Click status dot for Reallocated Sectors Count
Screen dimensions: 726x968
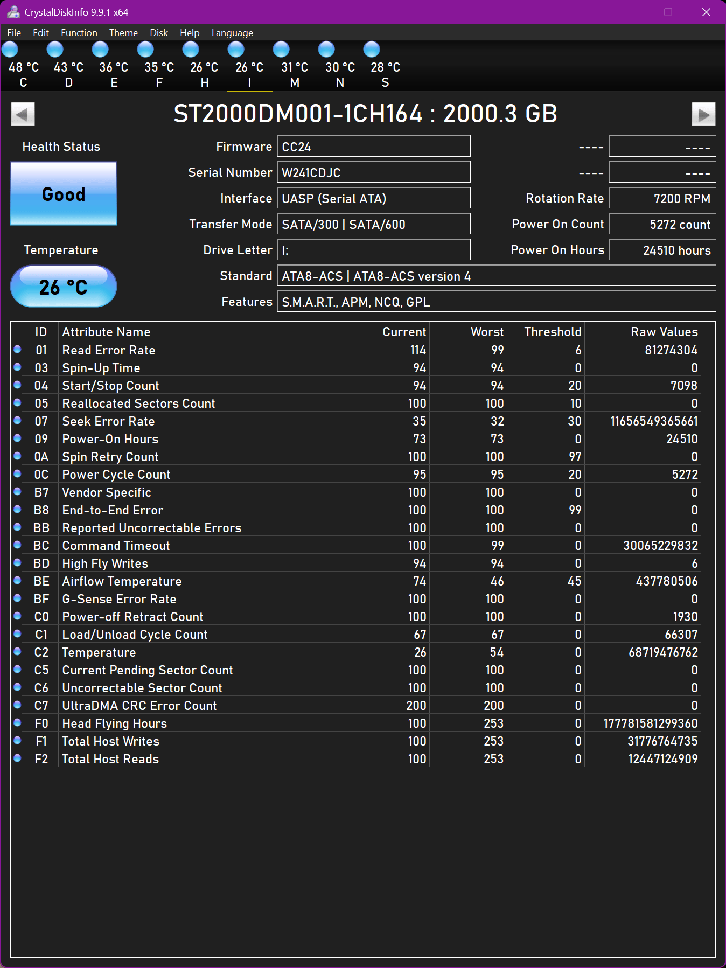17,403
